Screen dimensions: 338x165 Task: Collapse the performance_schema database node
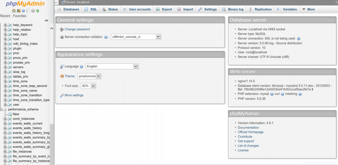[x=1, y=109]
